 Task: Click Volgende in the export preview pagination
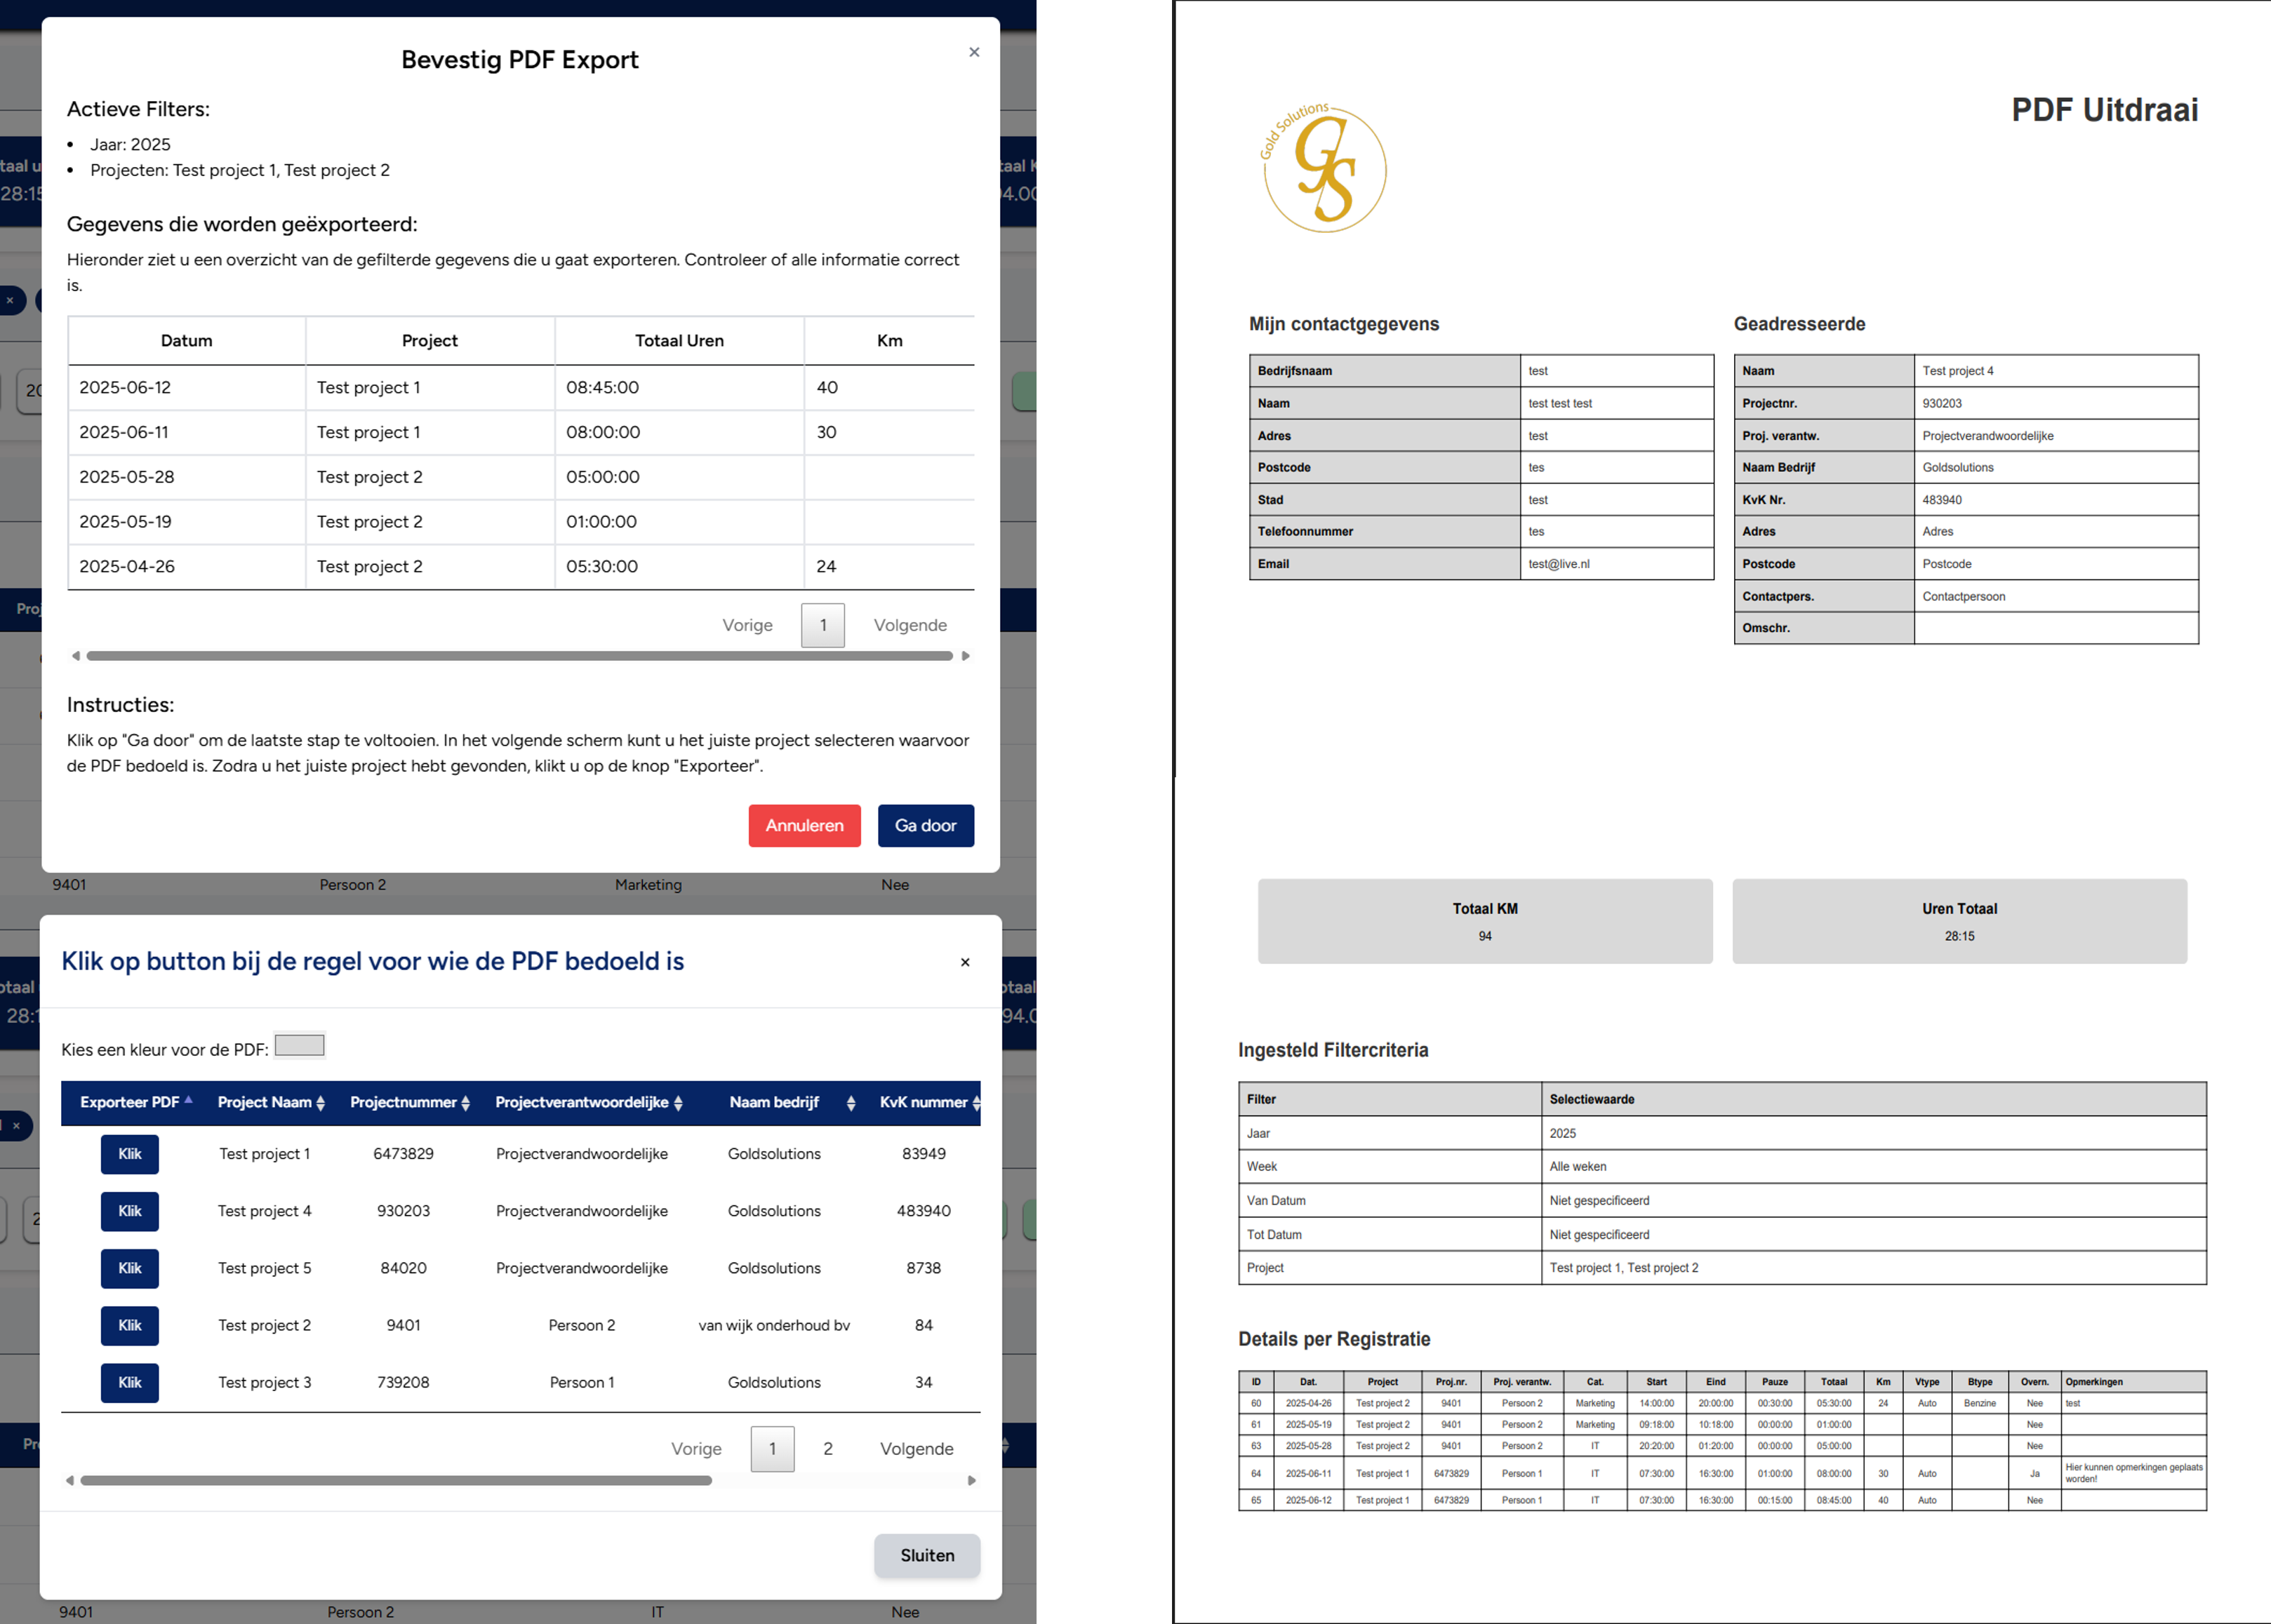910,625
